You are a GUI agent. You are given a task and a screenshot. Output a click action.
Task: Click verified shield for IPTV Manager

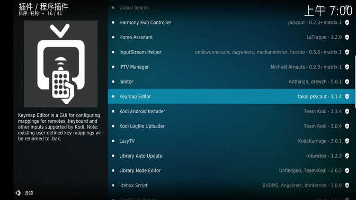[x=347, y=67]
